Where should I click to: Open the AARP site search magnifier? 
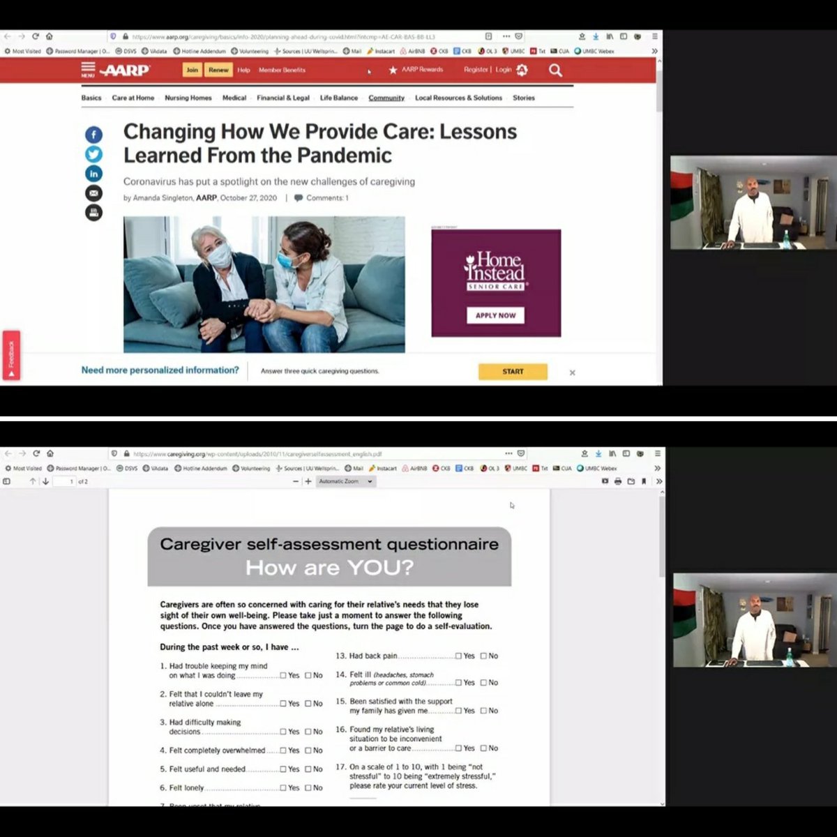coord(555,70)
